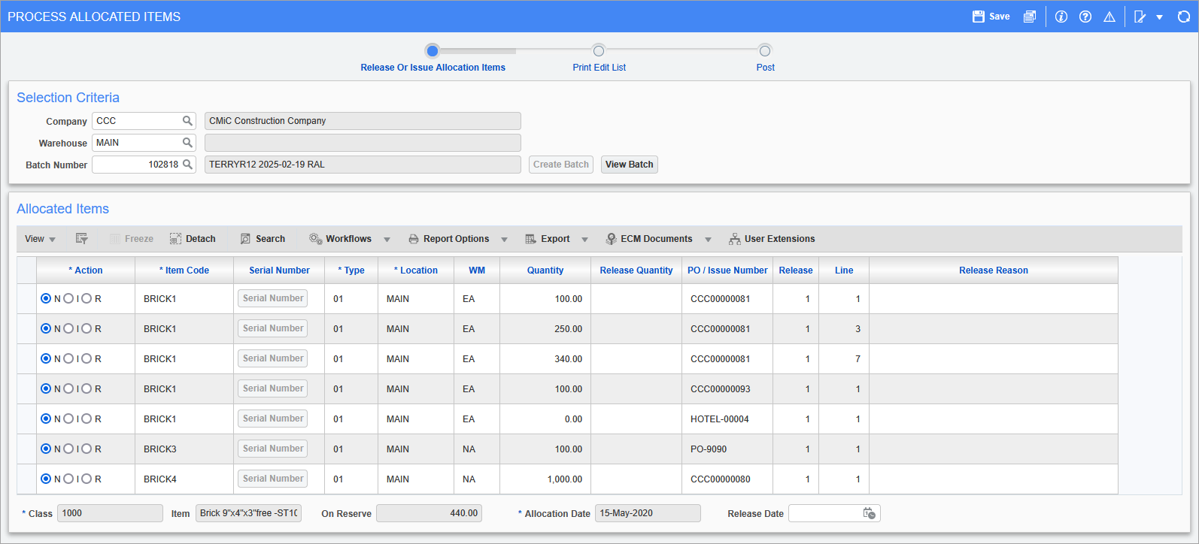Screen dimensions: 1199x544
Task: Open the information icon in the header
Action: point(1061,17)
